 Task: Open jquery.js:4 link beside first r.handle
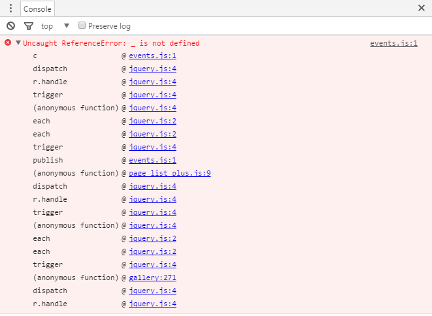click(152, 82)
